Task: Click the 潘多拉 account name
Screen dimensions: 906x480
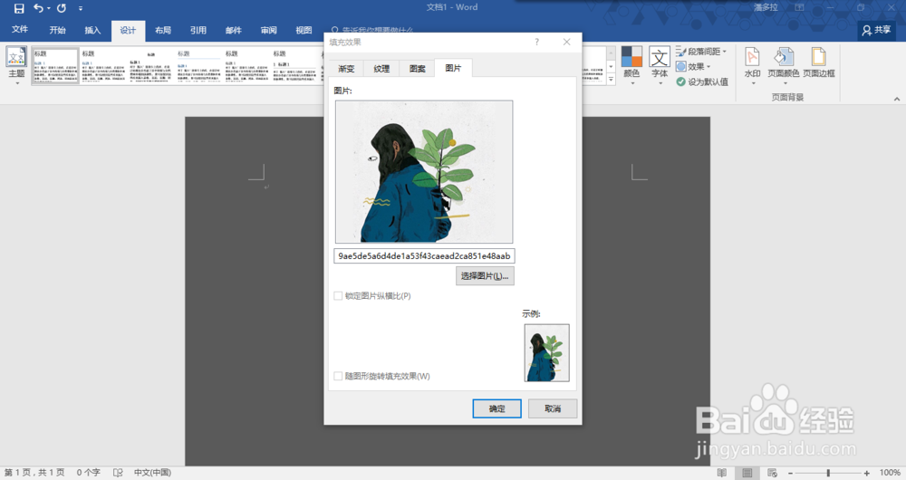Action: pos(766,7)
